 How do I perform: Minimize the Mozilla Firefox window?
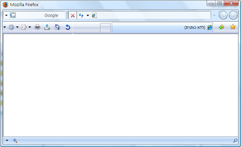pyautogui.click(x=211, y=3)
